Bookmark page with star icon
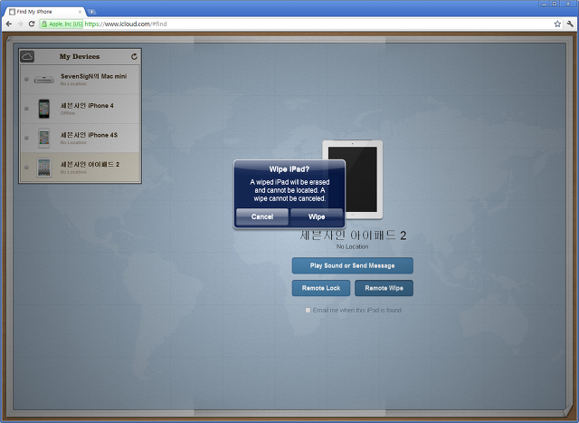 pyautogui.click(x=557, y=24)
